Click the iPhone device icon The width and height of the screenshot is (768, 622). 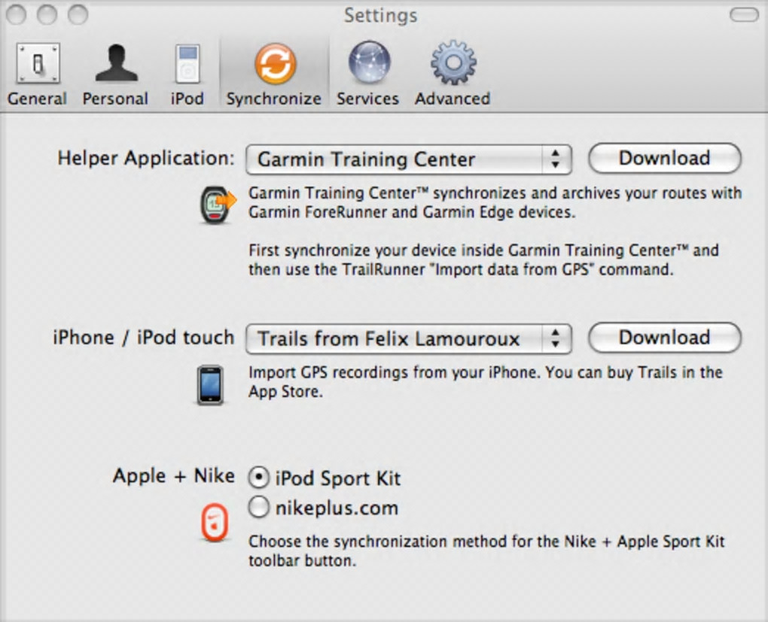210,385
